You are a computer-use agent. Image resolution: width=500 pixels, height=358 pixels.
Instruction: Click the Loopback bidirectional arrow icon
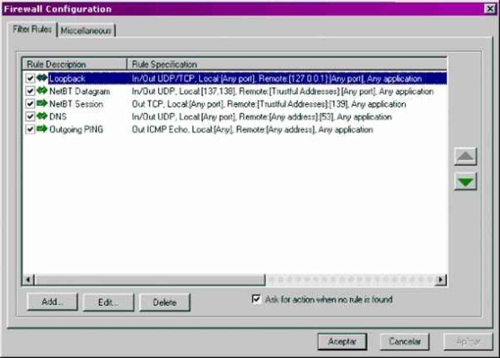click(42, 78)
